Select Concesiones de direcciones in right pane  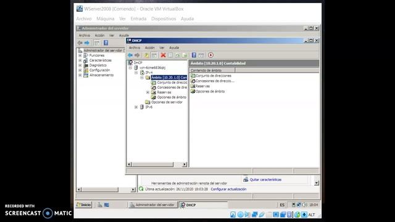pos(212,81)
